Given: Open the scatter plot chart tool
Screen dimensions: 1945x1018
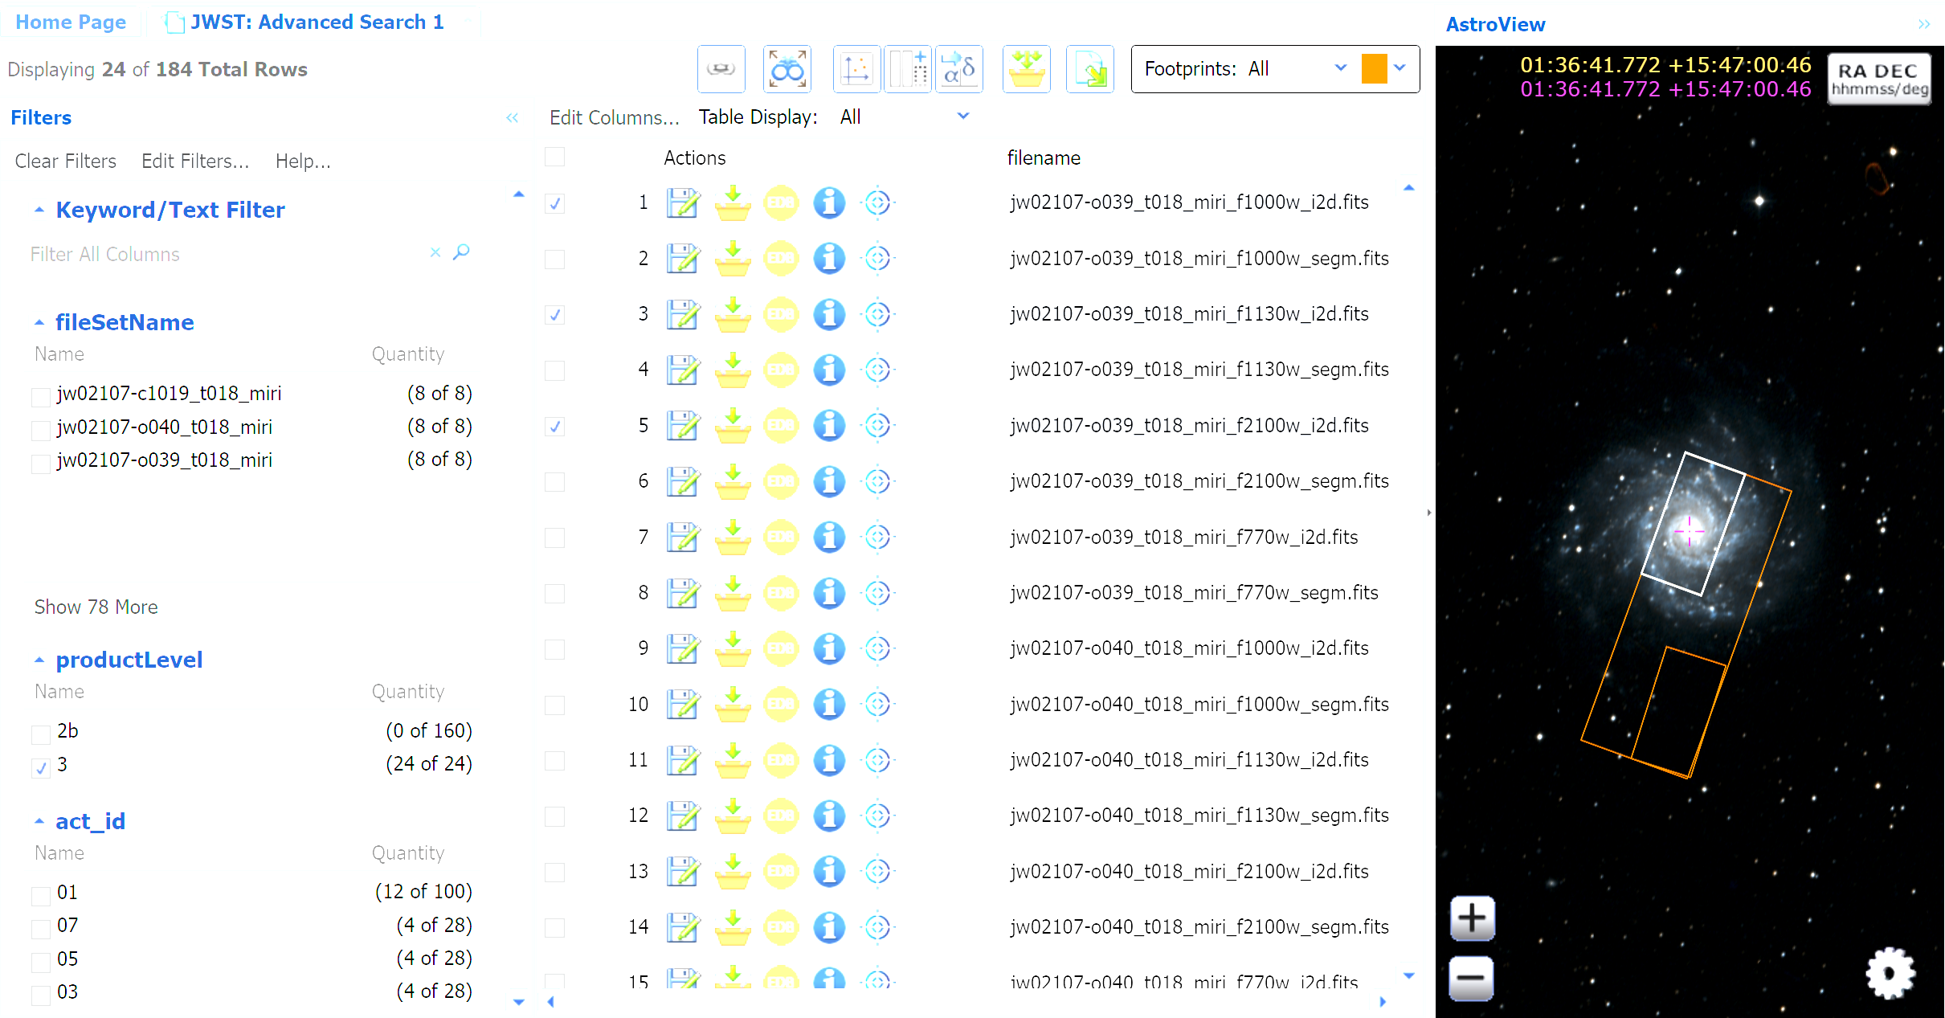Looking at the screenshot, I should (x=856, y=70).
